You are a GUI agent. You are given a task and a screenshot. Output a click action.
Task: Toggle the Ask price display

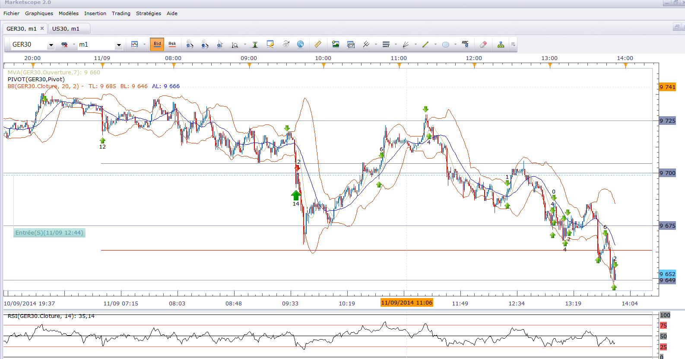click(172, 44)
